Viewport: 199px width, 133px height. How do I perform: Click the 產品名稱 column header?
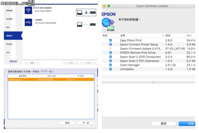[22, 76]
